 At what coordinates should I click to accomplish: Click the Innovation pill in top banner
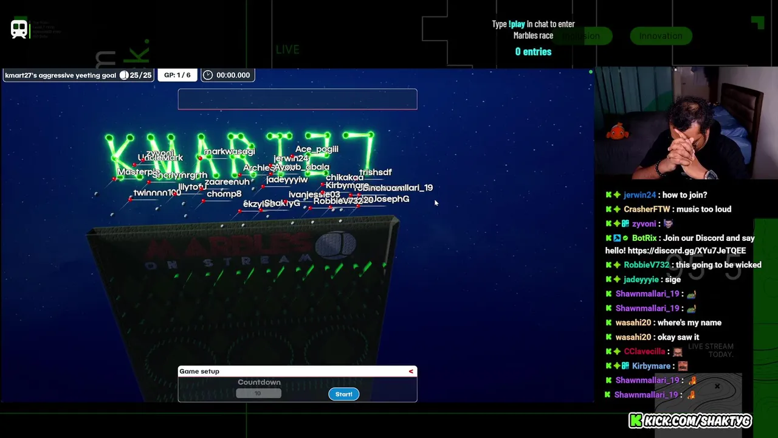pyautogui.click(x=661, y=36)
